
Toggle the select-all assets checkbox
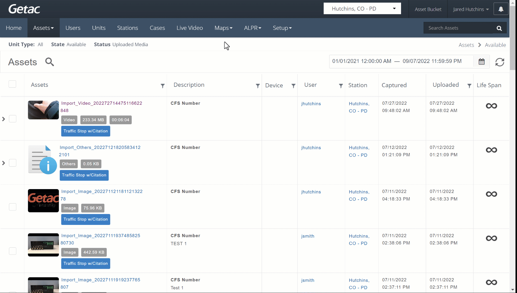12,84
